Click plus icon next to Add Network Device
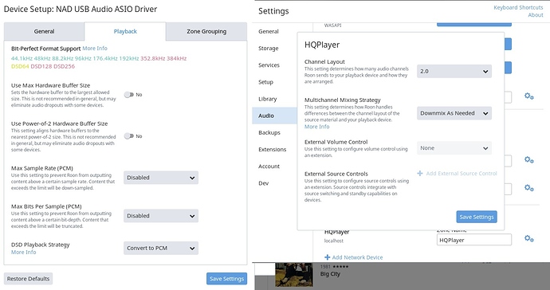This screenshot has height=290, width=550. pos(328,257)
